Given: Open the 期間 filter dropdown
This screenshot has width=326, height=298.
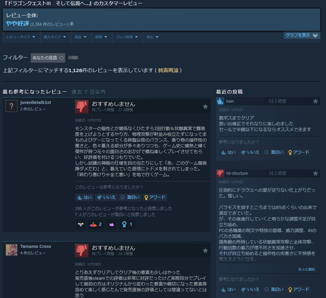Looking at the screenshot, I should 102,37.
